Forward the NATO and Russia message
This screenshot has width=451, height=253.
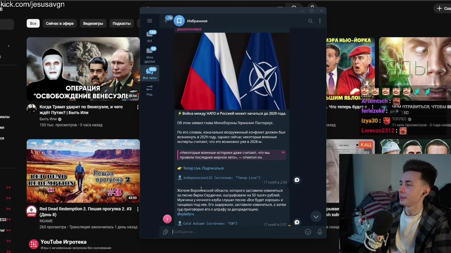point(297,180)
